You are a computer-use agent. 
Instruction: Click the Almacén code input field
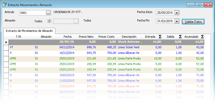(x=64, y=21)
